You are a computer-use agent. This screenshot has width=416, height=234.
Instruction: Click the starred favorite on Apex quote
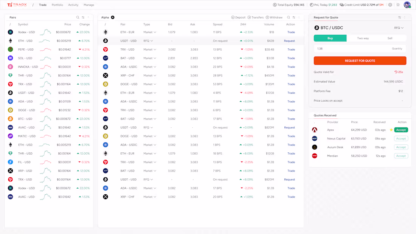coord(391,130)
